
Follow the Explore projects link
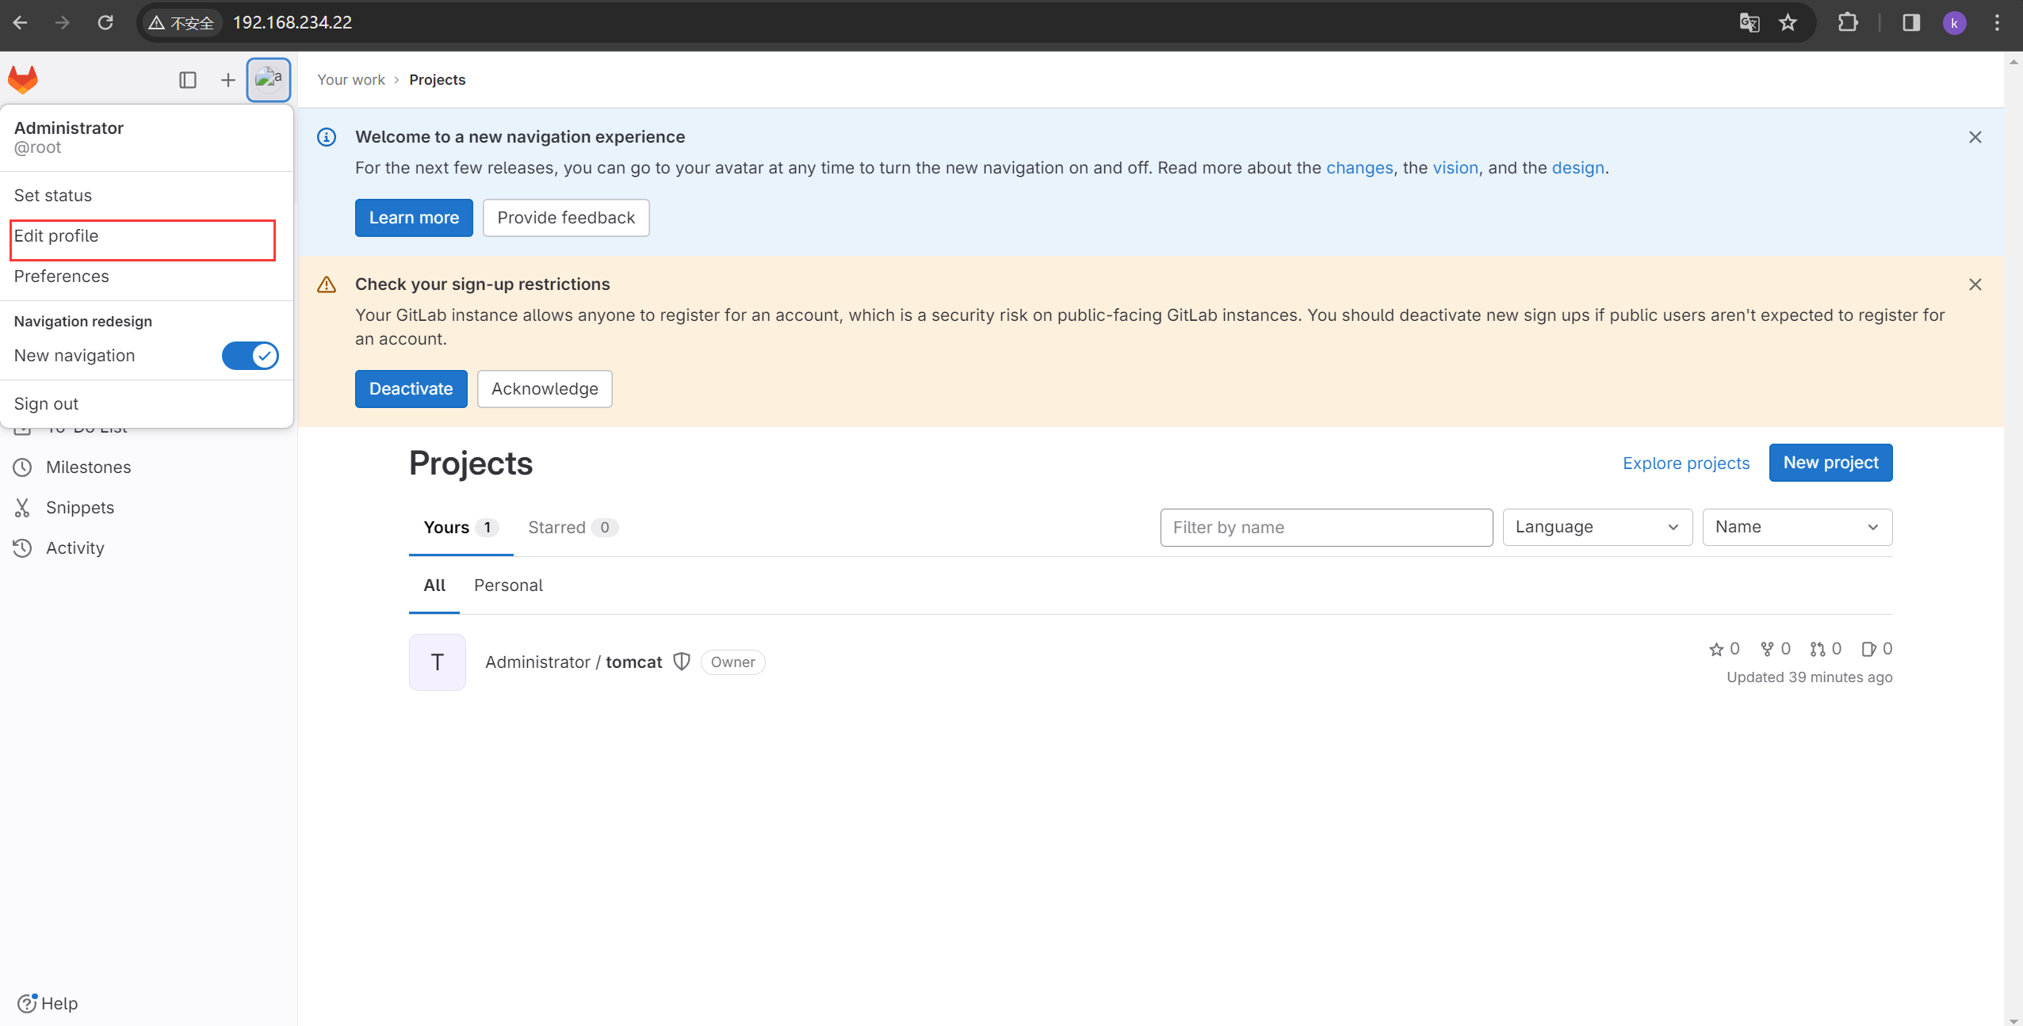(1685, 463)
